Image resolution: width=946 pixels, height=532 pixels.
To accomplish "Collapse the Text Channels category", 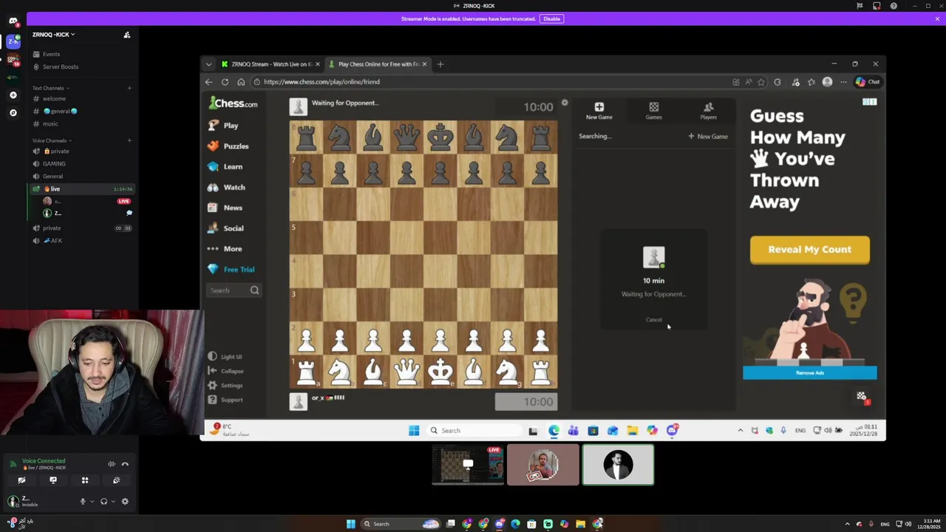I will click(x=50, y=88).
